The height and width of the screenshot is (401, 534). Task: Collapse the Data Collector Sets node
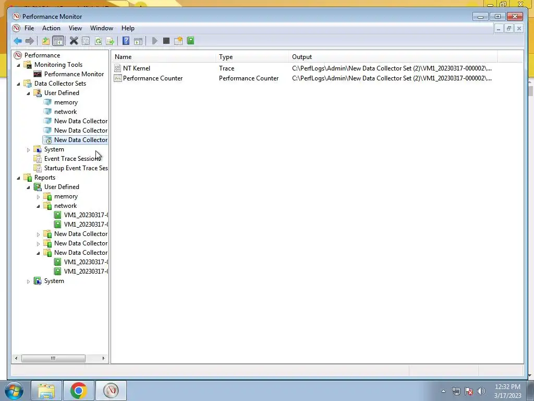point(18,84)
